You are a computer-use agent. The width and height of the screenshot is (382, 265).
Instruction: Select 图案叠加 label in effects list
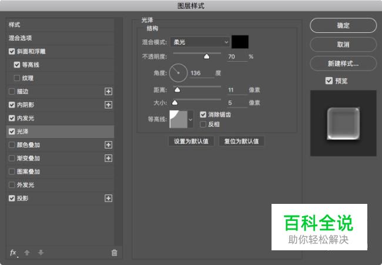[28, 172]
